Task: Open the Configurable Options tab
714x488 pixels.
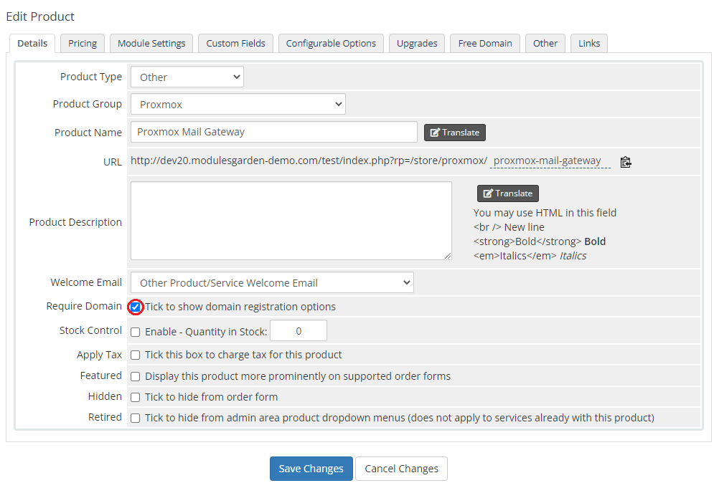Action: pos(331,43)
